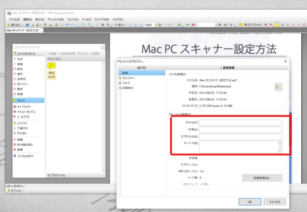Click the 既定のスタイル sticky note thumbnail
This screenshot has height=212, width=307.
(51, 71)
